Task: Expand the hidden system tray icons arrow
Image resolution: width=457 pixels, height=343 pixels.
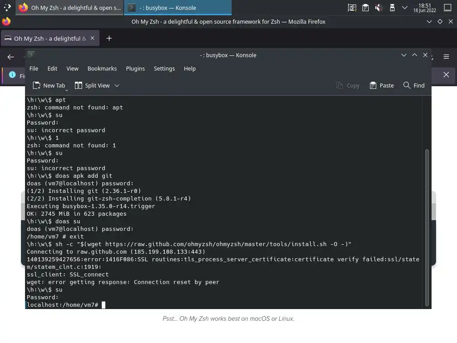Action: click(x=405, y=8)
